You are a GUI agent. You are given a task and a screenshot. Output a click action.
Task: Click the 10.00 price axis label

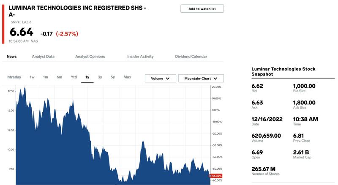point(11,150)
